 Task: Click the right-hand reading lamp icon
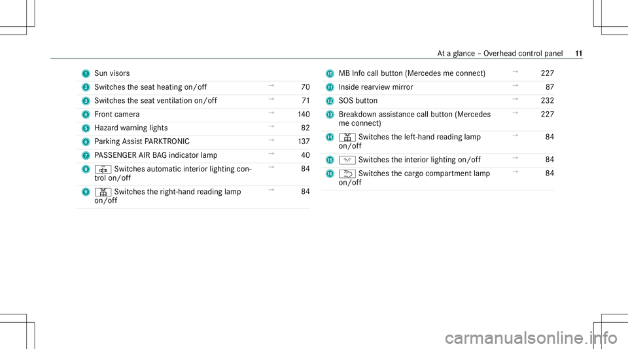(103, 192)
